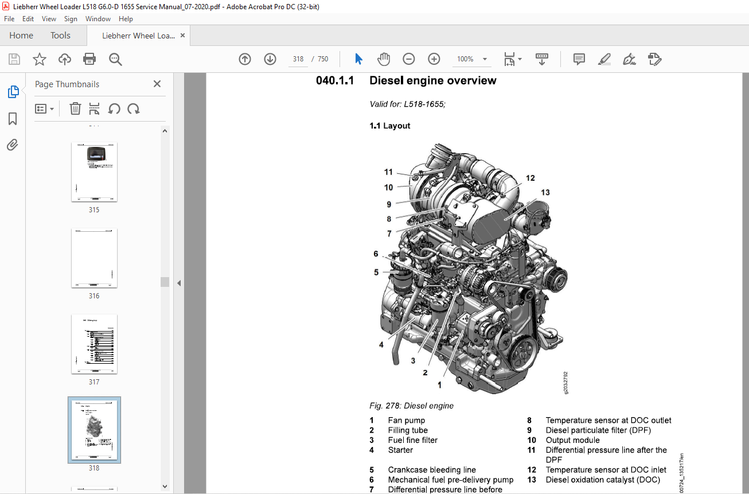Select page 316 thumbnail
This screenshot has width=749, height=494.
pos(94,258)
